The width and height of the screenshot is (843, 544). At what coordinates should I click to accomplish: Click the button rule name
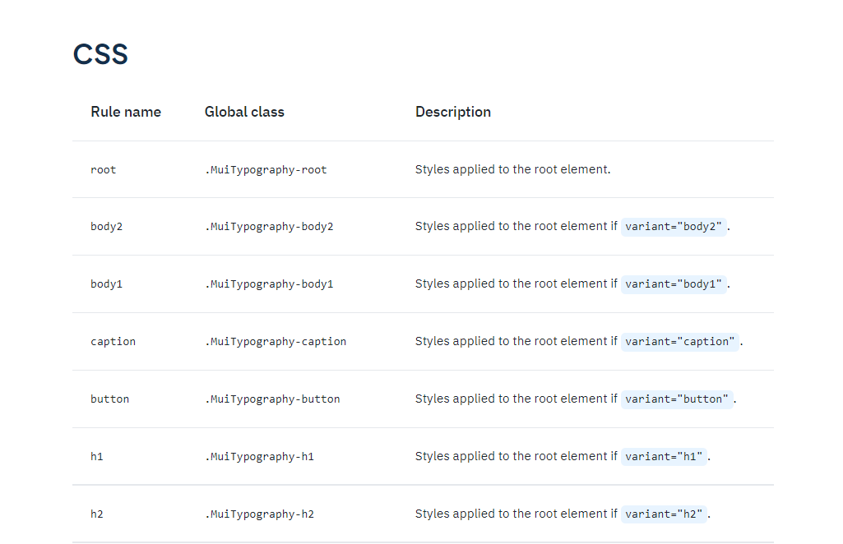[x=109, y=399]
